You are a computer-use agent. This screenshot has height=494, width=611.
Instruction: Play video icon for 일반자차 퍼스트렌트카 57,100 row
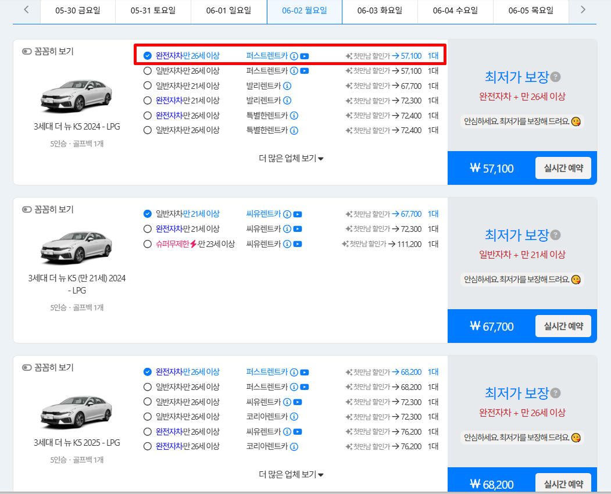coord(305,71)
